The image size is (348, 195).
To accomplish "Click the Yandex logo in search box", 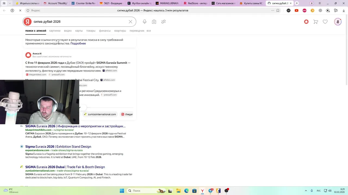I will click(x=27, y=22).
